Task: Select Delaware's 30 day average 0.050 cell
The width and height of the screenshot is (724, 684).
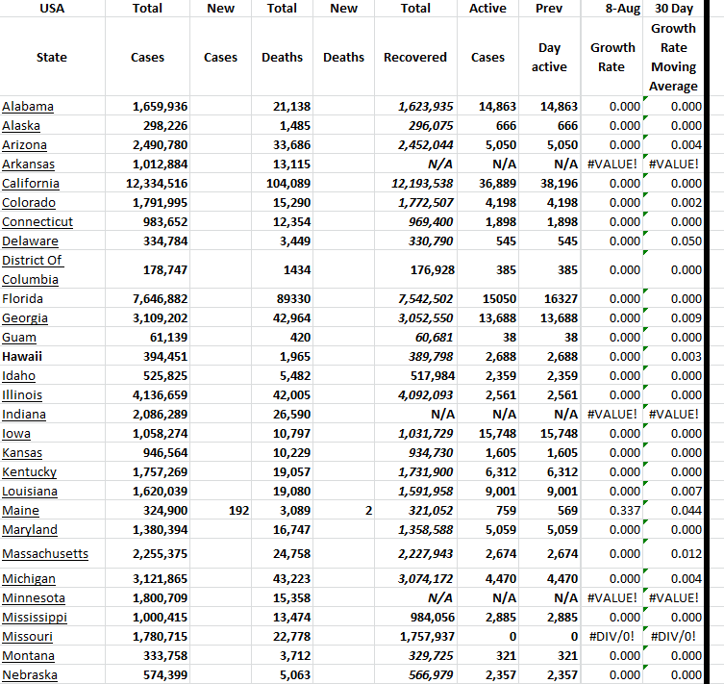Action: click(x=674, y=241)
